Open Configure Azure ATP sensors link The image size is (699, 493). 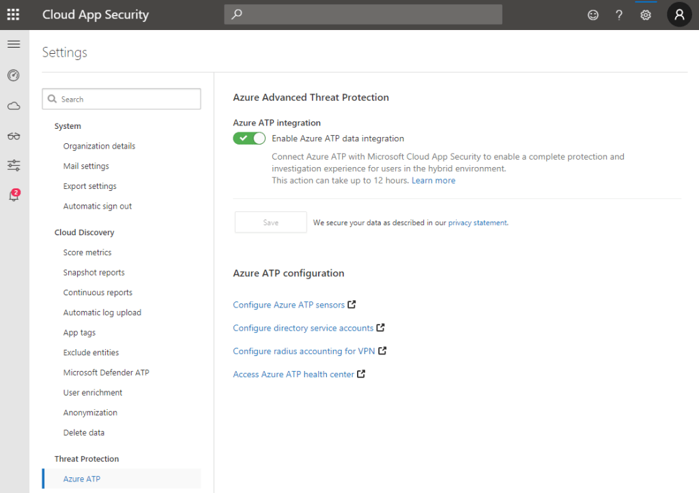coord(289,305)
